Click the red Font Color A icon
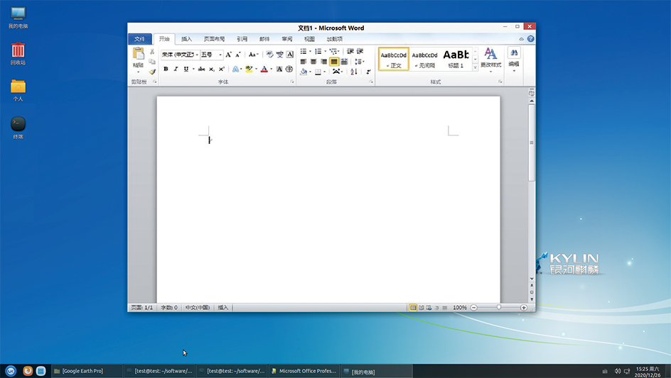Screen dimensions: 671x378 [x=264, y=69]
